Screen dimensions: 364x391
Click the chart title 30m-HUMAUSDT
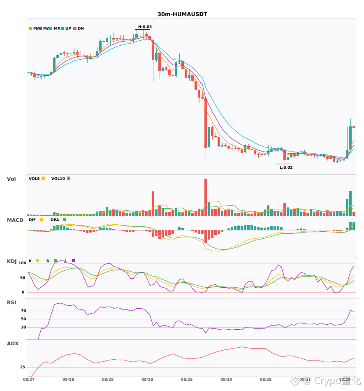(x=182, y=14)
